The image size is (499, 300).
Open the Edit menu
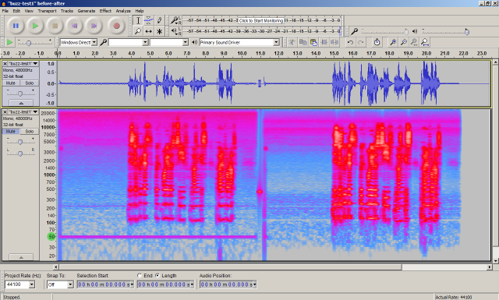click(16, 11)
